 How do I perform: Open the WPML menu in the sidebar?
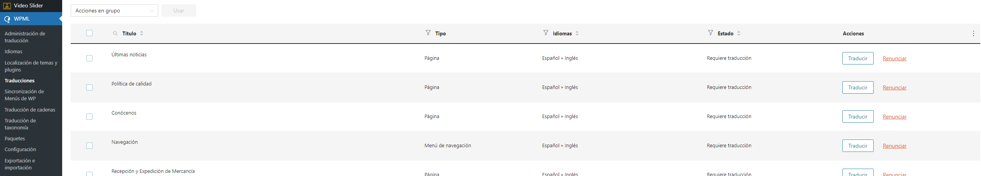point(22,19)
